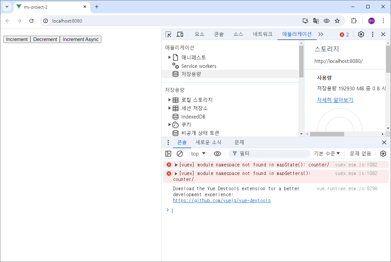Click the 문제 없음 issues label
This screenshot has height=262, width=391.
click(x=360, y=153)
